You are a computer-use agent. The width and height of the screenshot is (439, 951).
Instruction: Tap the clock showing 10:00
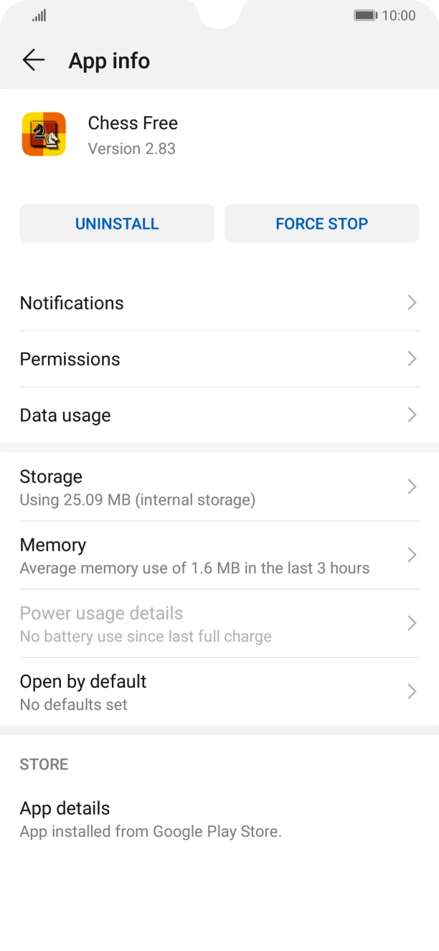399,15
